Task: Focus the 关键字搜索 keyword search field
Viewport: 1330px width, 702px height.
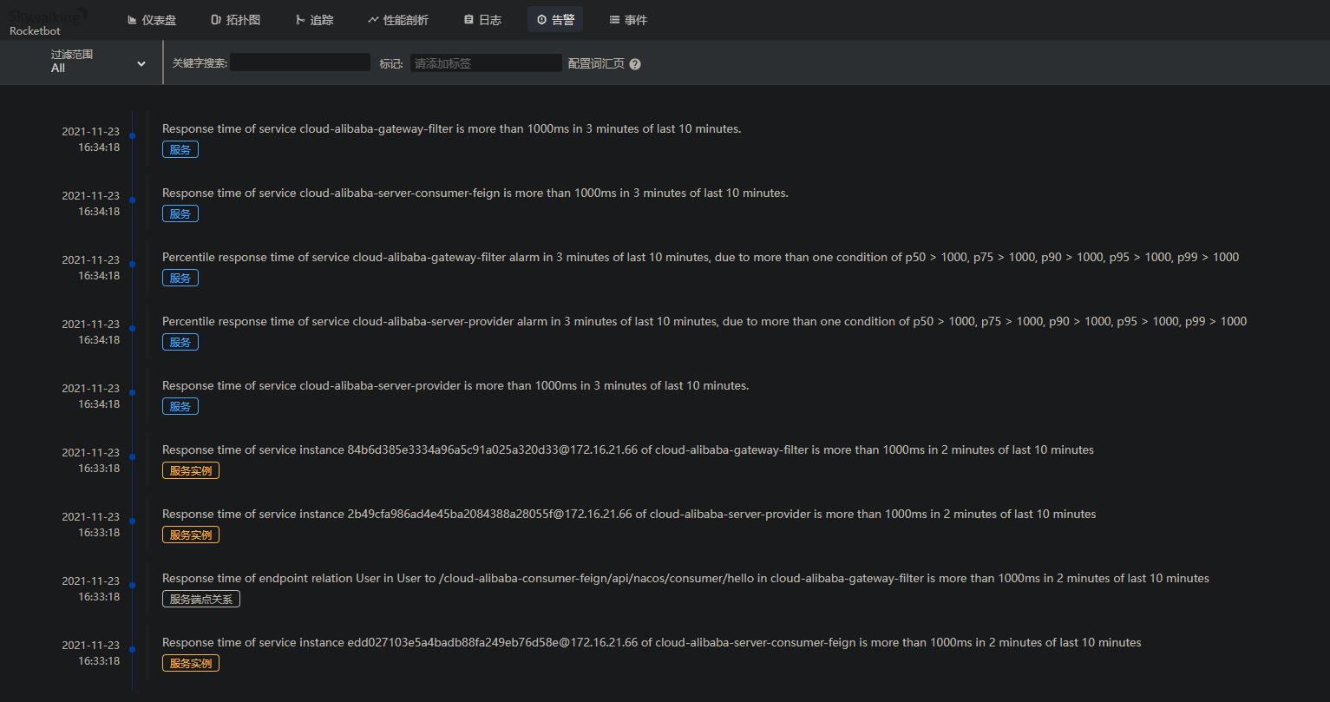Action: coord(300,62)
